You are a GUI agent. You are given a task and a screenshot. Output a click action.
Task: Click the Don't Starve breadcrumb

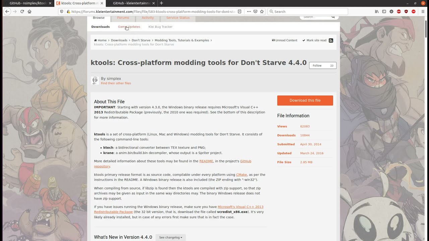tap(141, 40)
